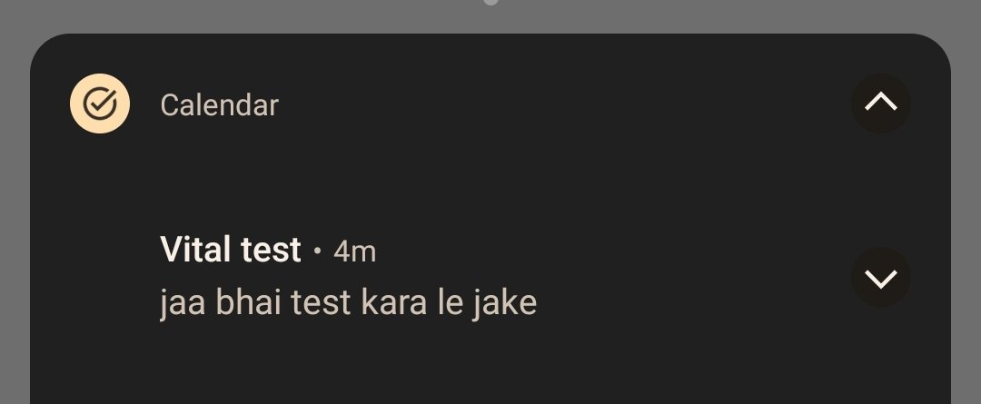This screenshot has height=404, width=981.
Task: Tap the 4m timestamp of the notification
Action: [x=355, y=251]
